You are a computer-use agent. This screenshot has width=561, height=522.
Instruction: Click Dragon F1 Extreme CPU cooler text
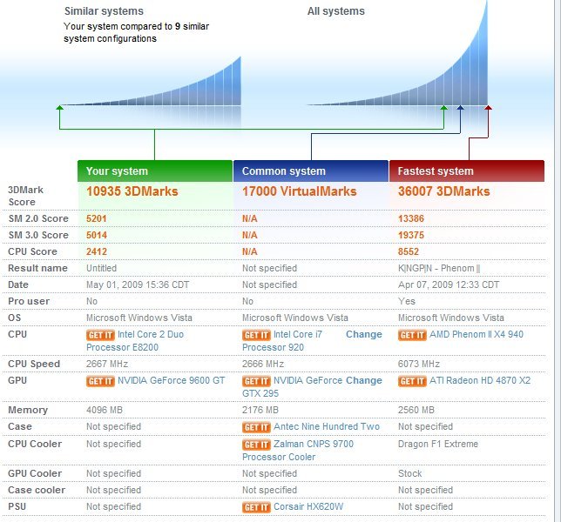pyautogui.click(x=438, y=444)
